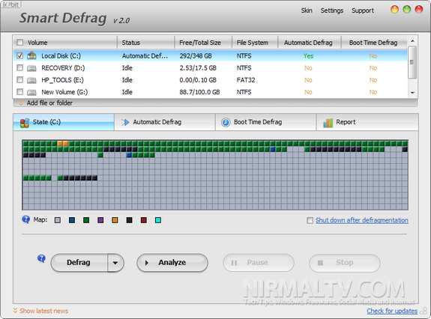Click the red map legend swatch
Image resolution: width=431 pixels, height=319 pixels.
coord(143,220)
